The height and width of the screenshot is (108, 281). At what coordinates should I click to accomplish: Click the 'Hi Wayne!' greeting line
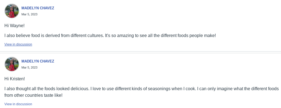(15, 25)
